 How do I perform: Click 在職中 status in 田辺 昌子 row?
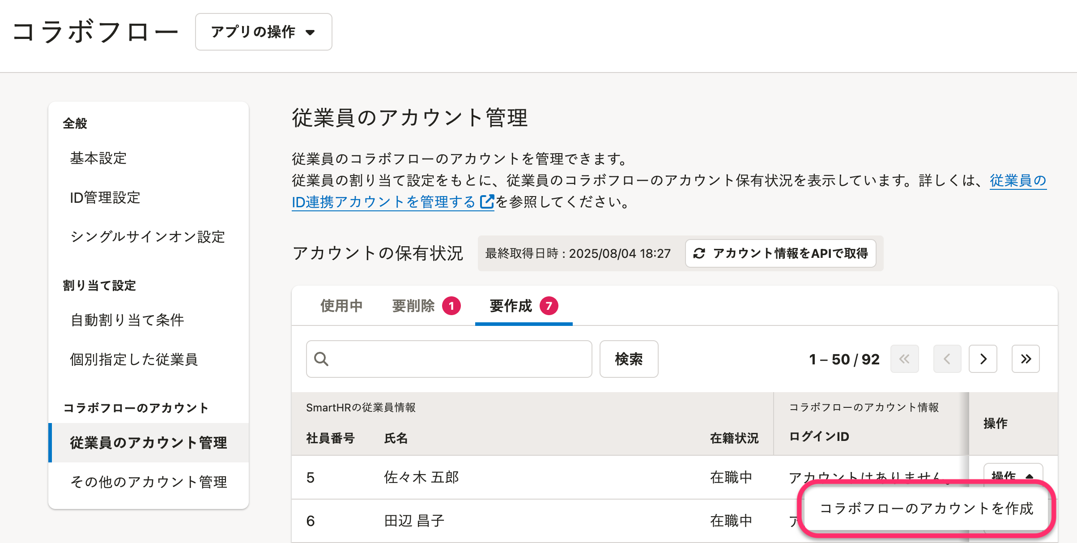click(x=731, y=521)
